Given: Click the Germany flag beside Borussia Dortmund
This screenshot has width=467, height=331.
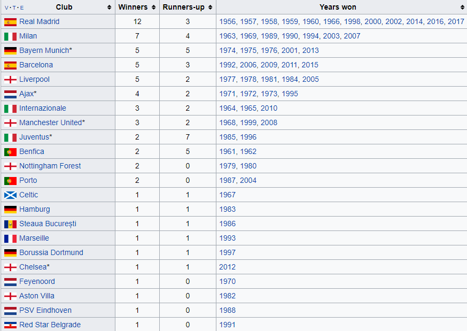Looking at the screenshot, I should tap(11, 253).
